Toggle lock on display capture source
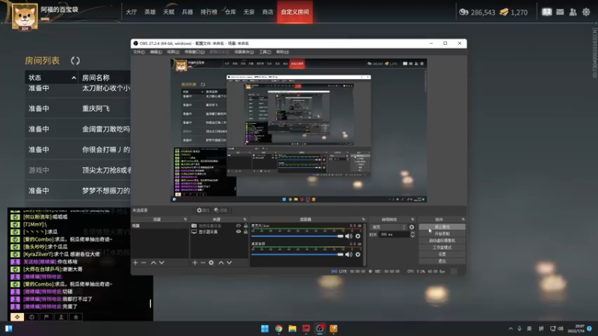This screenshot has height=336, width=598. point(246,231)
